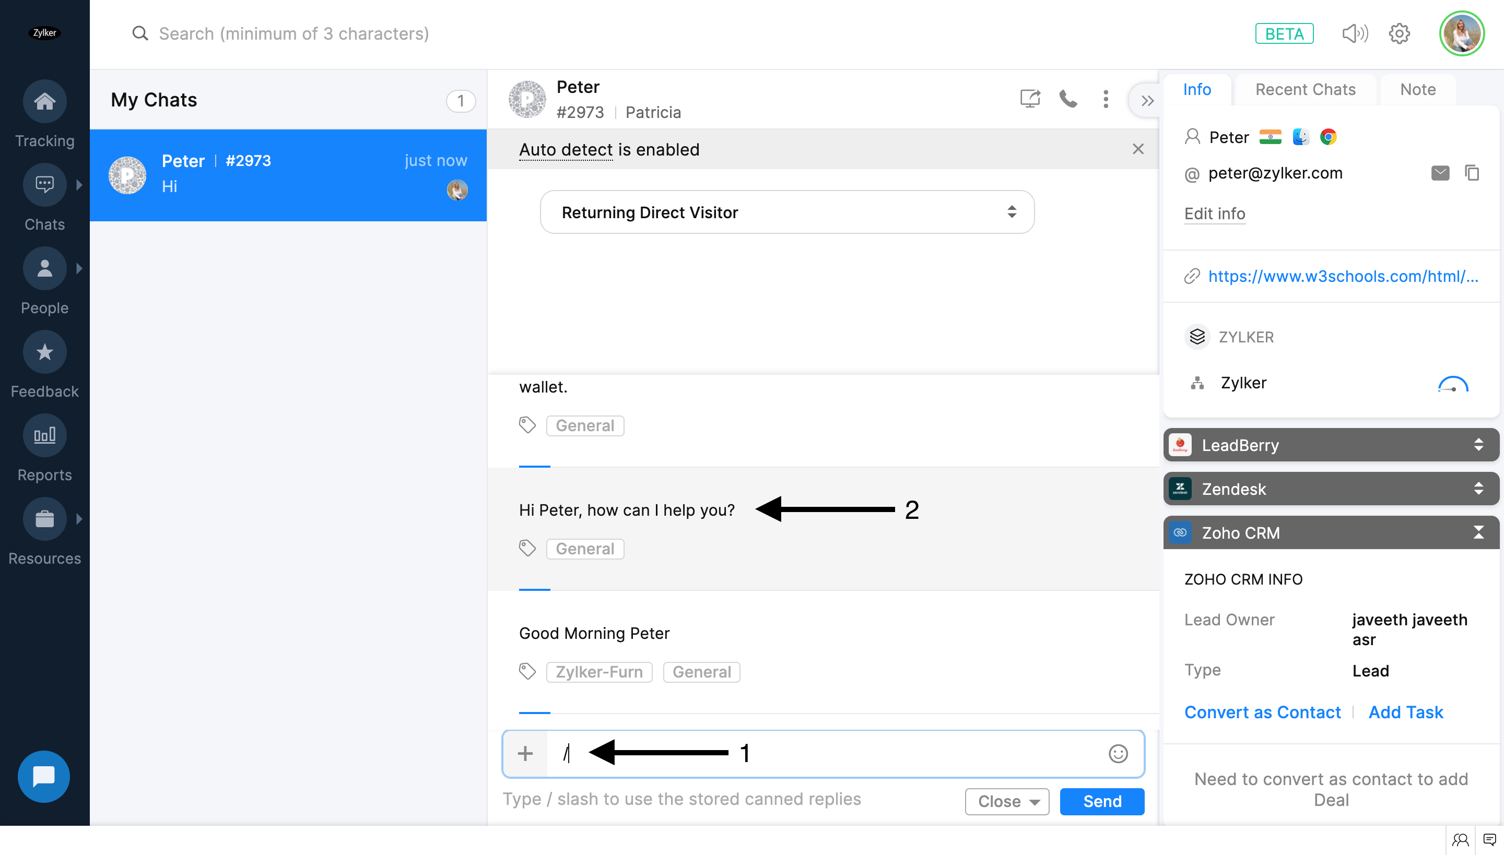Screen dimensions: 1504x855
Task: Collapse the info panel with double chevron
Action: (1147, 101)
